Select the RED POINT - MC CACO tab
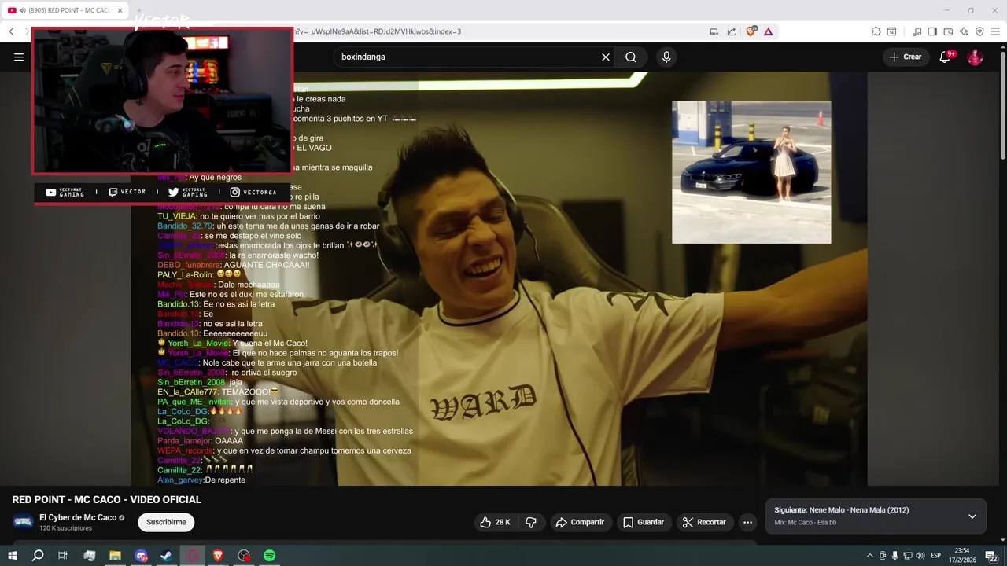The image size is (1007, 566). click(67, 10)
